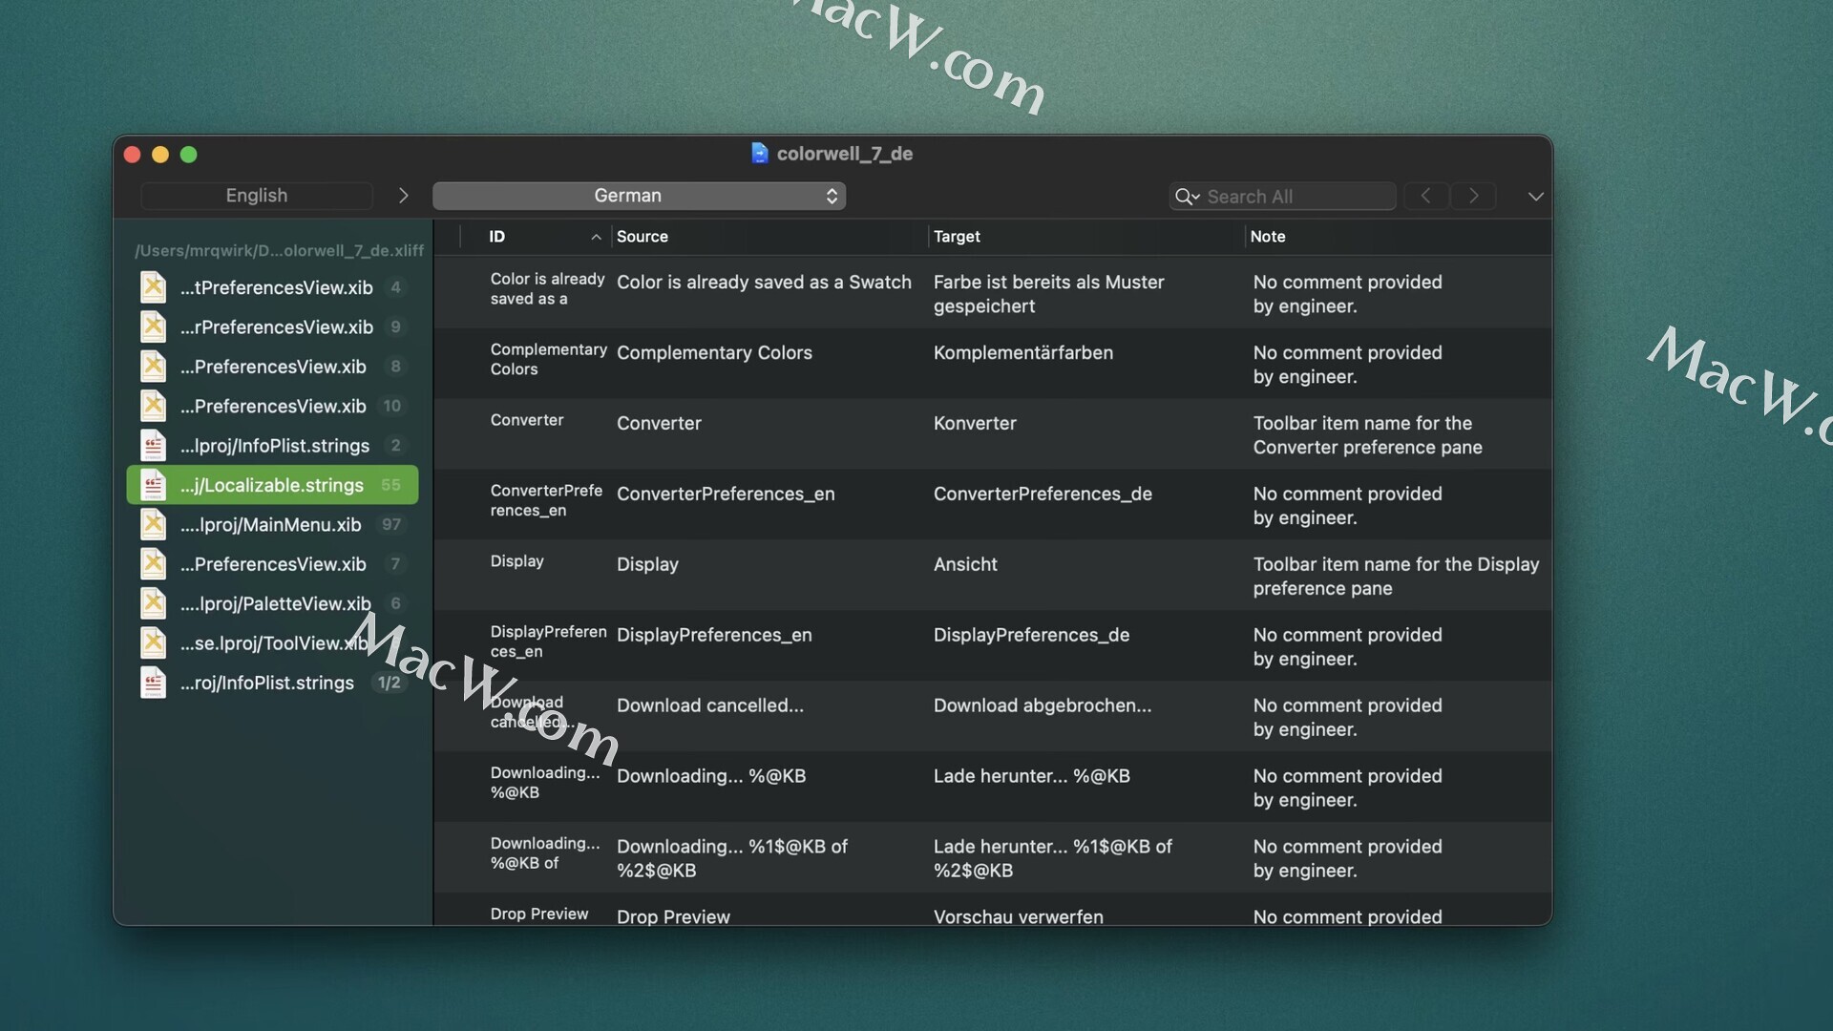Select source cell 'Display'
Screen dimensions: 1833x1031
click(647, 565)
